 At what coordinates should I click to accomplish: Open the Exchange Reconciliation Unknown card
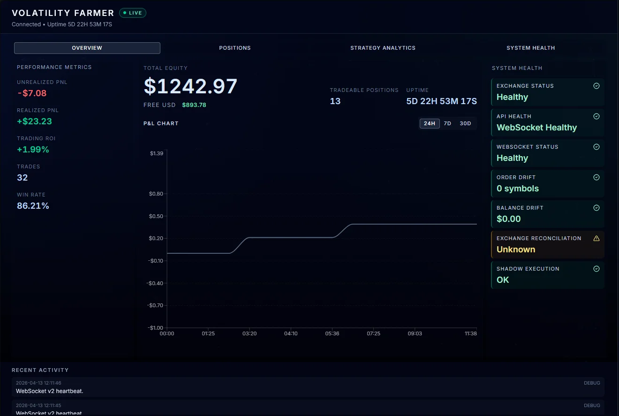click(x=548, y=244)
